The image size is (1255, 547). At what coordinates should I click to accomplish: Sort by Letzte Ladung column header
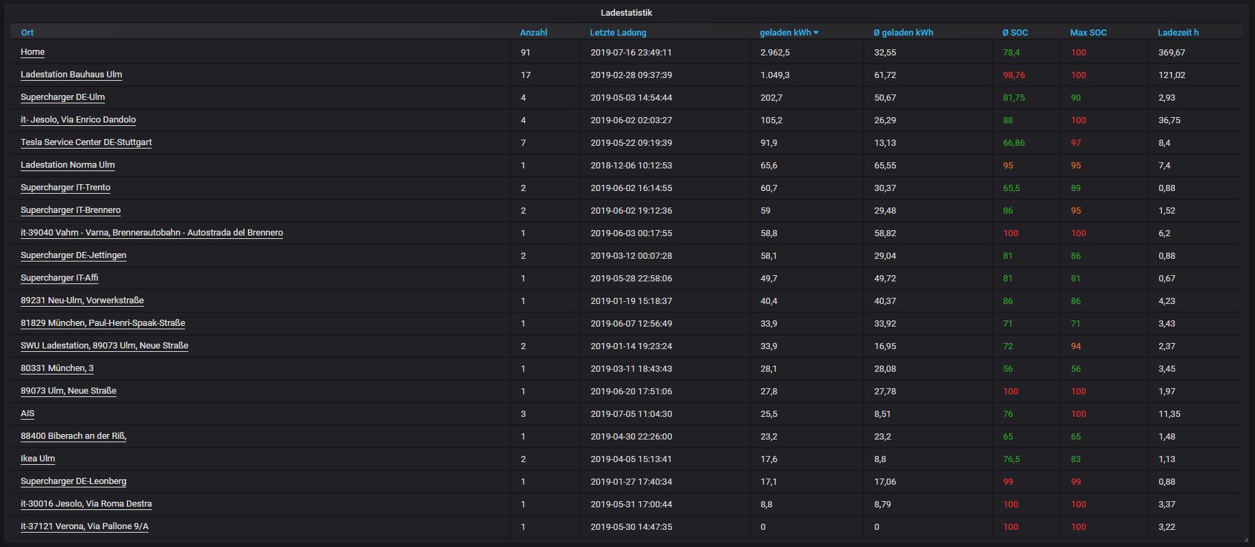pyautogui.click(x=618, y=32)
